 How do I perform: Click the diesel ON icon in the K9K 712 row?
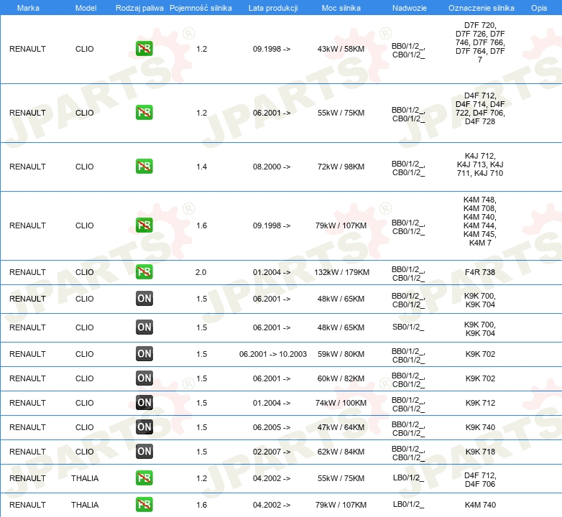tap(144, 403)
